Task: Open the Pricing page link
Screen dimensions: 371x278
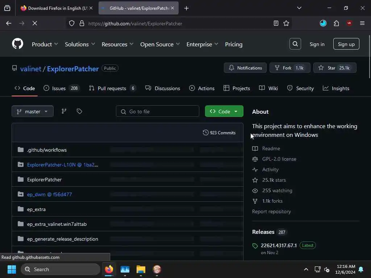Action: tap(234, 44)
